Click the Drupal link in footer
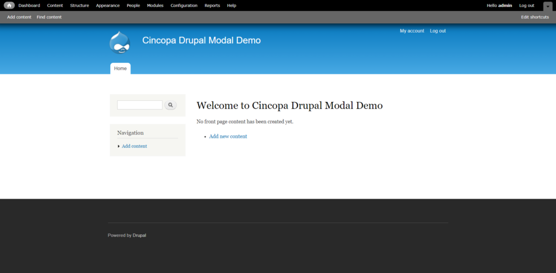 click(x=140, y=235)
